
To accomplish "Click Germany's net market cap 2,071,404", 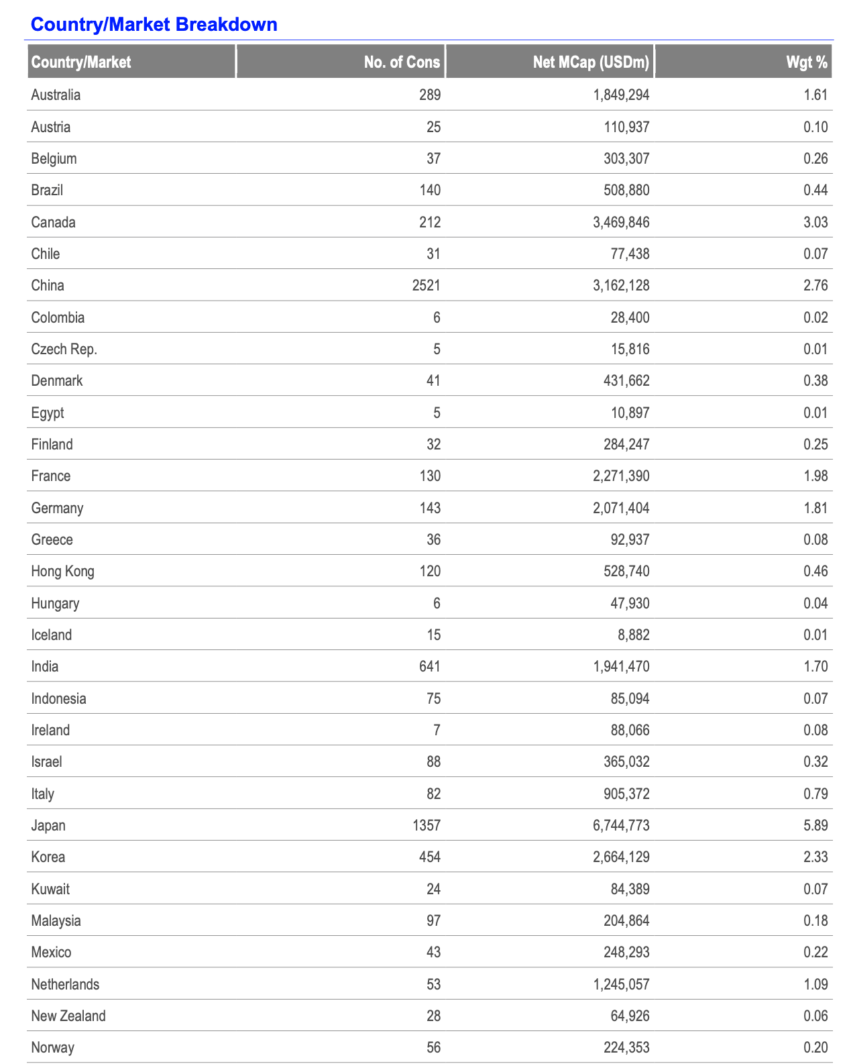I will [x=621, y=508].
